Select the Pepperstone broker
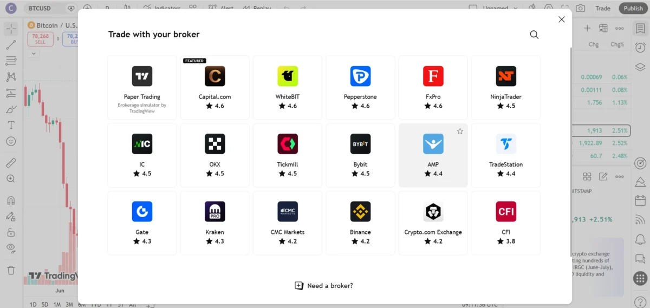This screenshot has height=308, width=650. (x=360, y=87)
